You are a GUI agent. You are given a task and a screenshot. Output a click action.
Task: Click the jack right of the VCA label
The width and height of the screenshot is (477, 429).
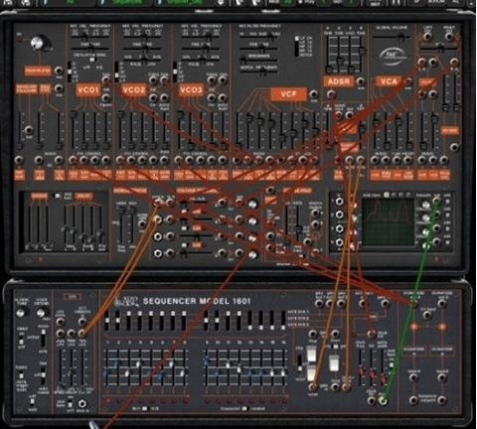coord(408,81)
